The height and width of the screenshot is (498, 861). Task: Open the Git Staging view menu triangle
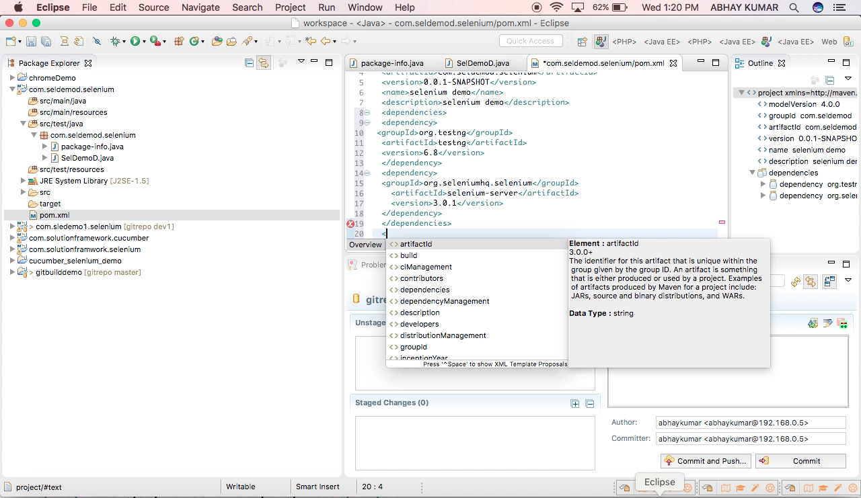click(848, 280)
